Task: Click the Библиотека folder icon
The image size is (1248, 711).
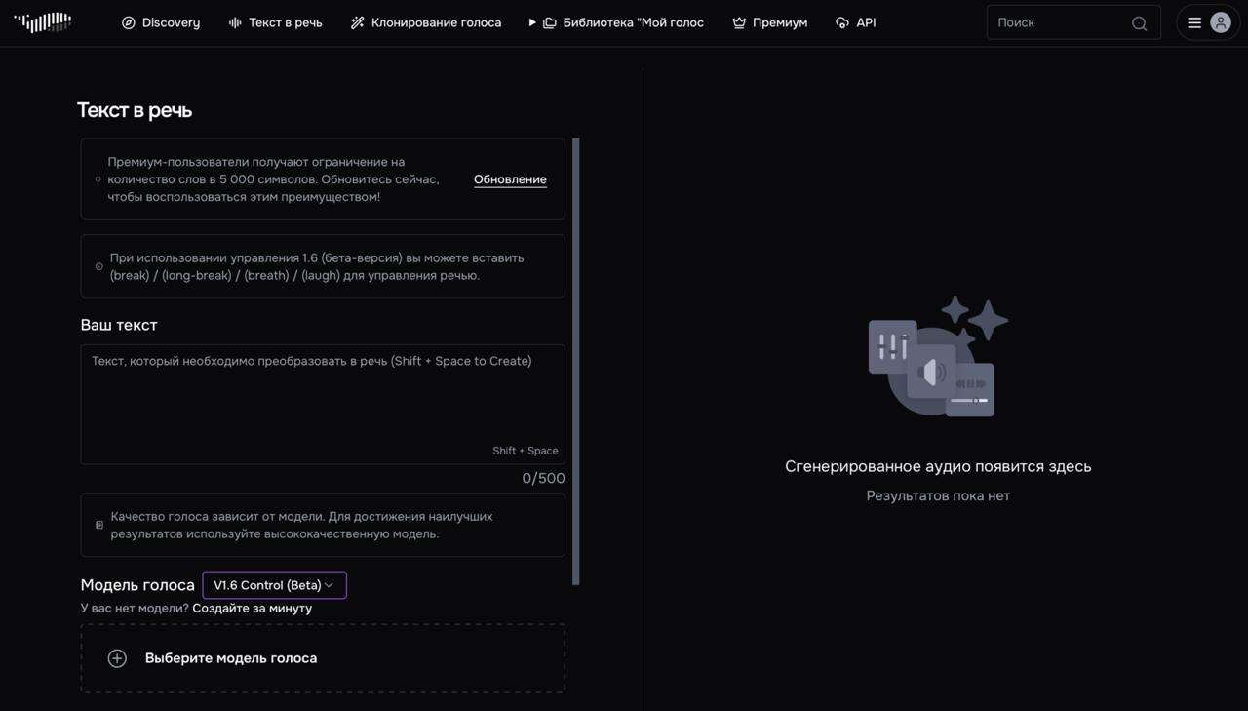Action: tap(550, 22)
